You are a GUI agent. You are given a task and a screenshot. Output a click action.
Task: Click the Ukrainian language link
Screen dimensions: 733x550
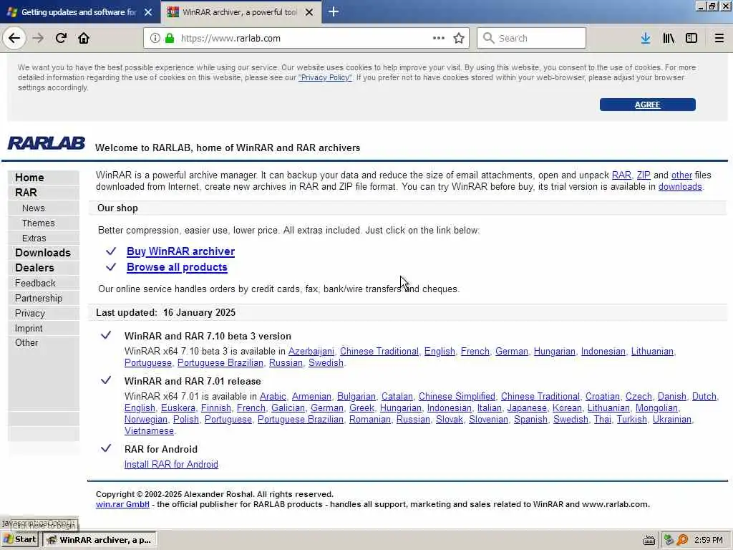[x=671, y=419]
